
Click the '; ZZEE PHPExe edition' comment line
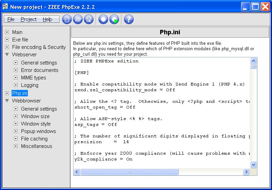pos(106,61)
